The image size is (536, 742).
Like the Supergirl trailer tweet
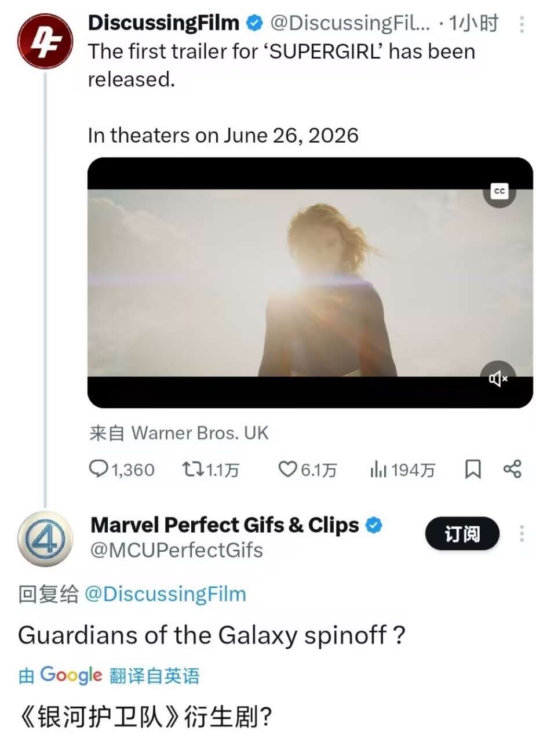click(287, 469)
